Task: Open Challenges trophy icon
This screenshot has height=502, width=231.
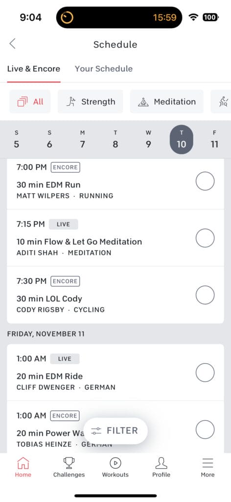Action: point(69,463)
